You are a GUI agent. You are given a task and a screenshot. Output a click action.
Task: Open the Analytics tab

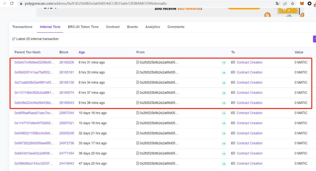click(152, 27)
